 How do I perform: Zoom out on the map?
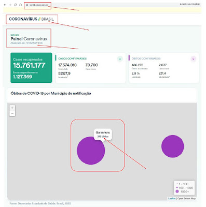click(12, 113)
